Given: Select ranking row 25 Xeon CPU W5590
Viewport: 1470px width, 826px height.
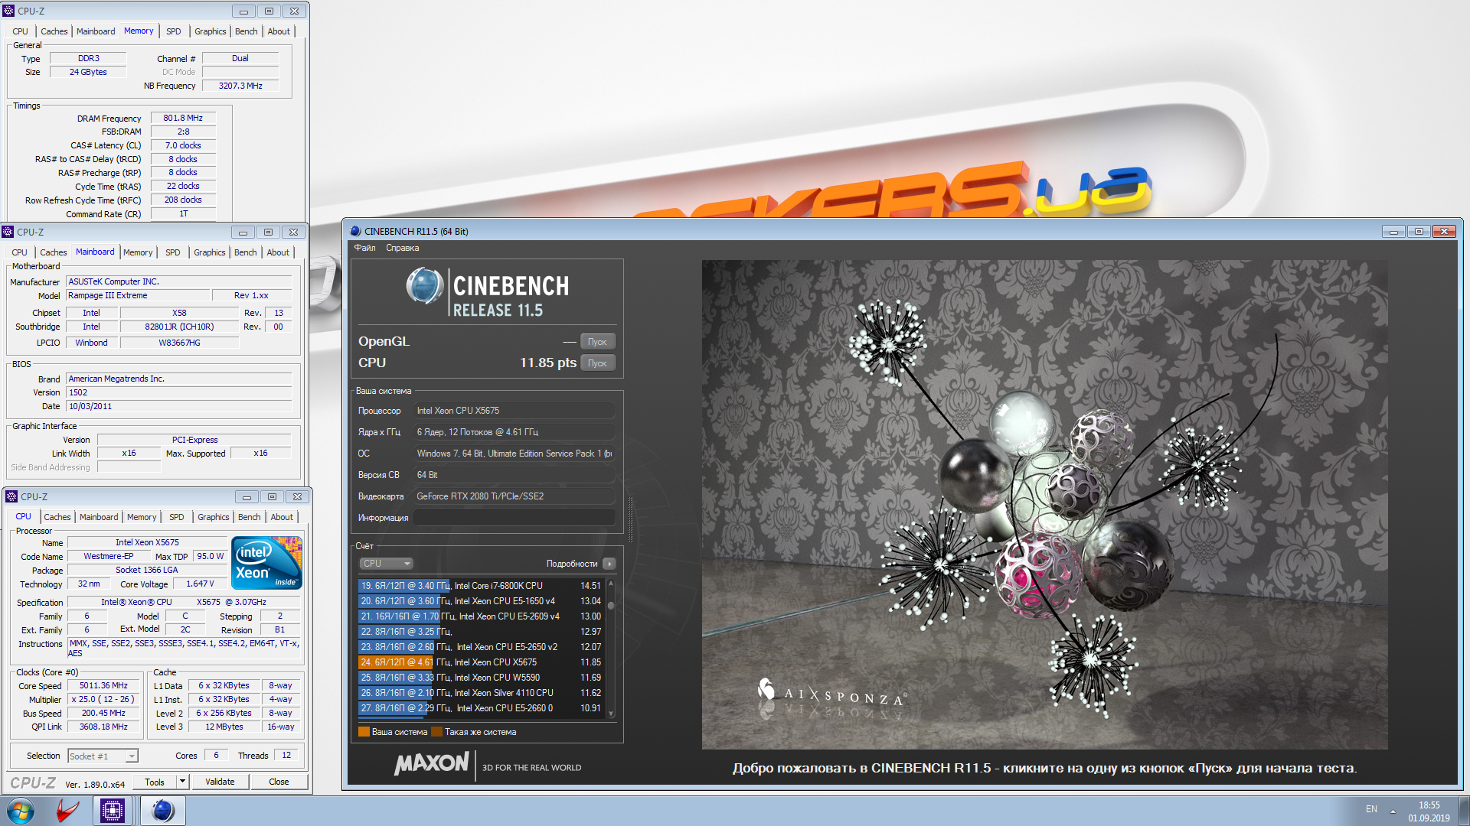Looking at the screenshot, I should tap(481, 678).
